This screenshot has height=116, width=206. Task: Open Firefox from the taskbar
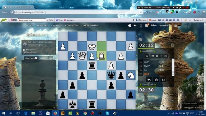tap(55, 113)
